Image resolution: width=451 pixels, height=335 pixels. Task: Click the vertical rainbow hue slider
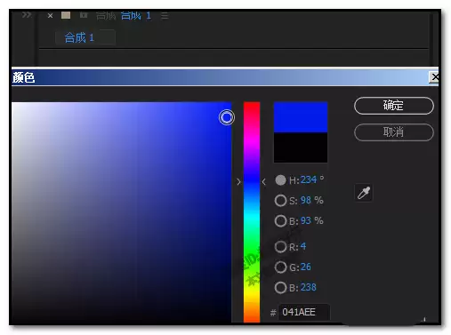click(x=252, y=212)
